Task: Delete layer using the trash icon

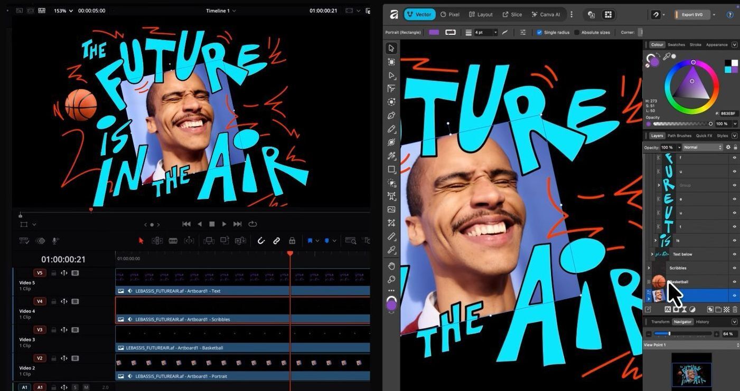Action: 735,309
